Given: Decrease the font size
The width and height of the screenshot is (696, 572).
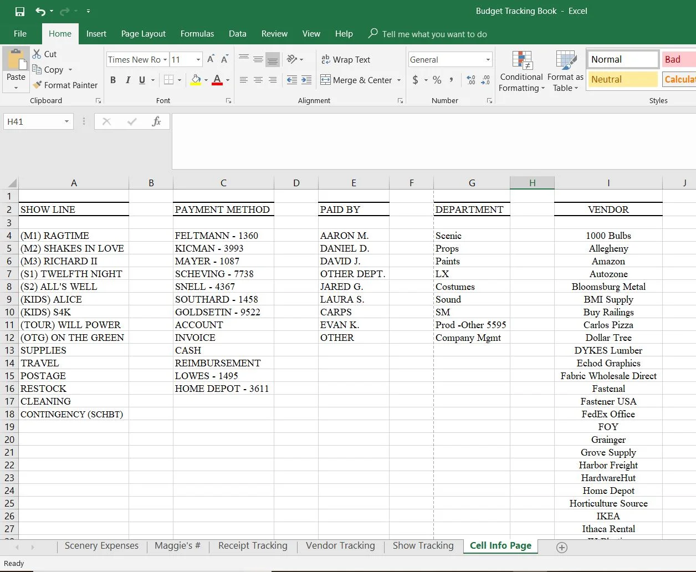Looking at the screenshot, I should coord(224,59).
